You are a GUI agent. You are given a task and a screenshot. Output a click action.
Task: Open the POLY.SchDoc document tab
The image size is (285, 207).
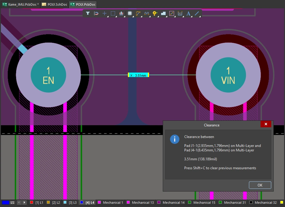(x=55, y=4)
